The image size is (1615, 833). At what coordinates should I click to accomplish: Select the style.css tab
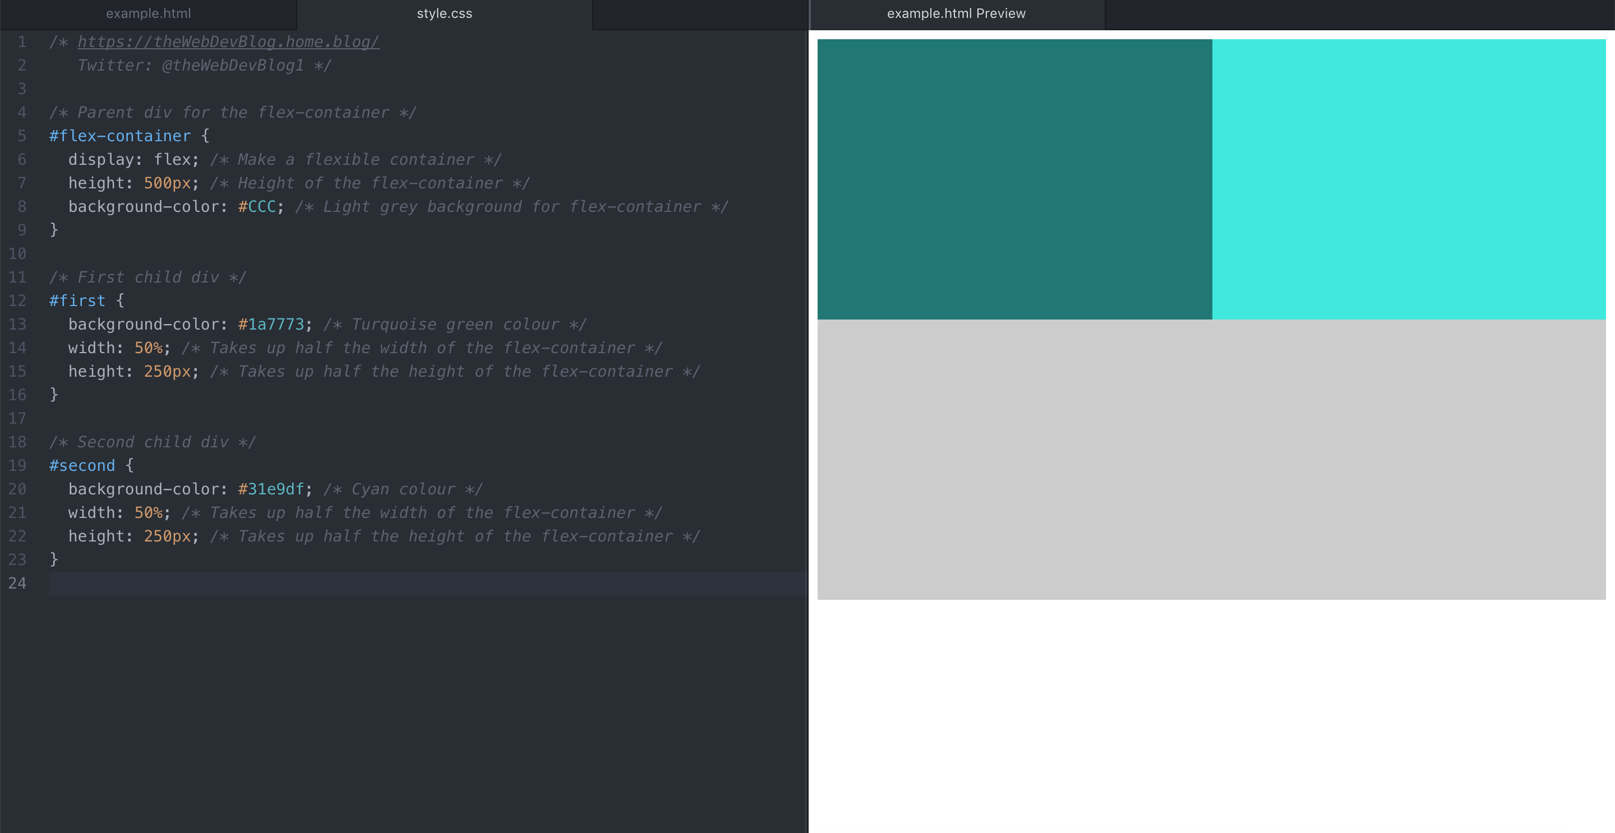pyautogui.click(x=444, y=14)
